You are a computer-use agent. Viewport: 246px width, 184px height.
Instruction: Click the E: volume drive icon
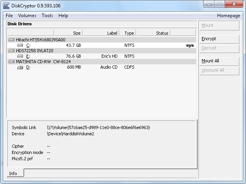tap(20, 56)
